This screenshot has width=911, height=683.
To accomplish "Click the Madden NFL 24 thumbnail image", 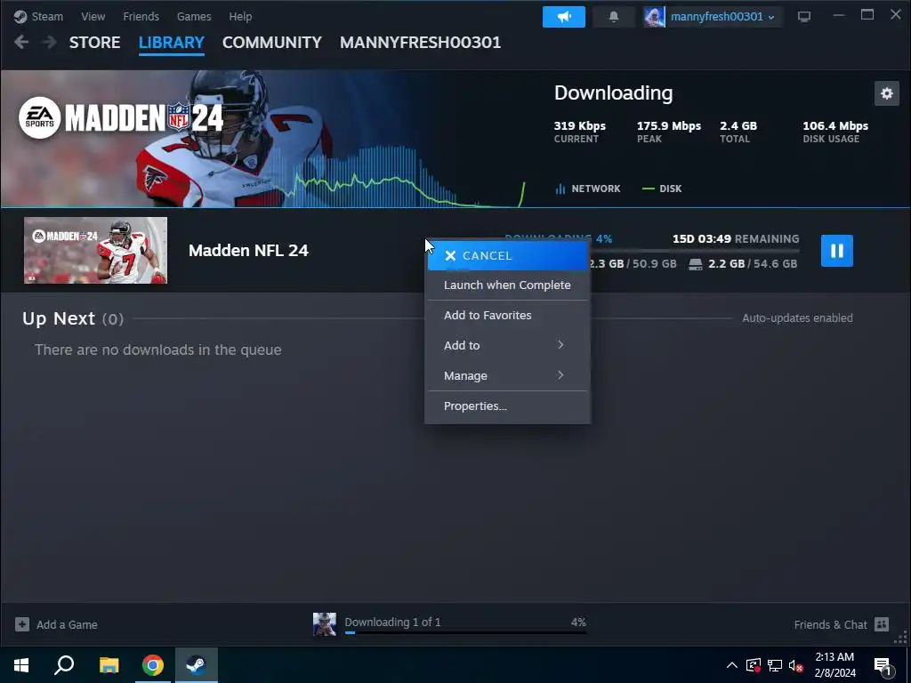I will (x=95, y=250).
